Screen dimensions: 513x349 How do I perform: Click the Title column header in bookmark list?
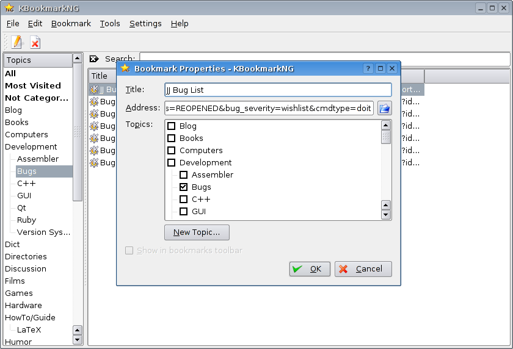tap(103, 76)
